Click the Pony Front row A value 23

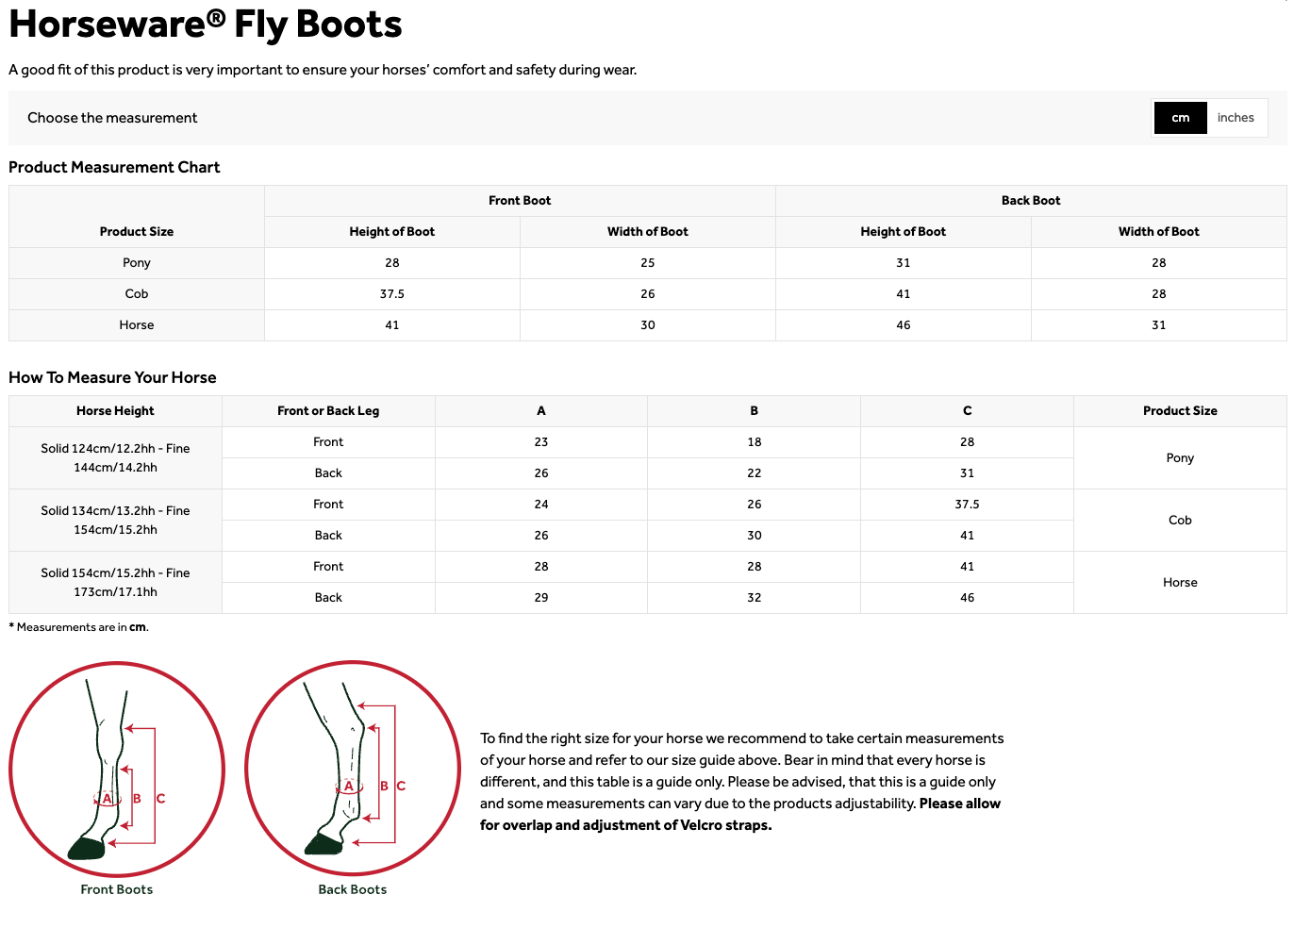[x=541, y=442]
